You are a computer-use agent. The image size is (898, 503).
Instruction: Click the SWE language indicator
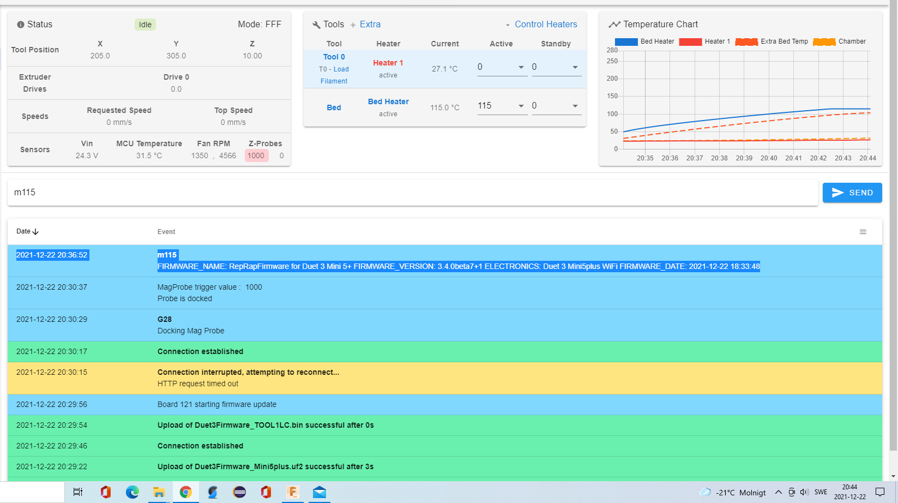click(821, 492)
